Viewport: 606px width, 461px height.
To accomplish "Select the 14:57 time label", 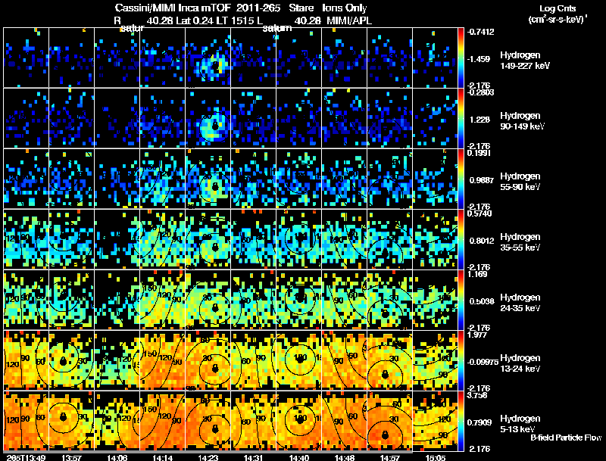I will tap(390, 457).
